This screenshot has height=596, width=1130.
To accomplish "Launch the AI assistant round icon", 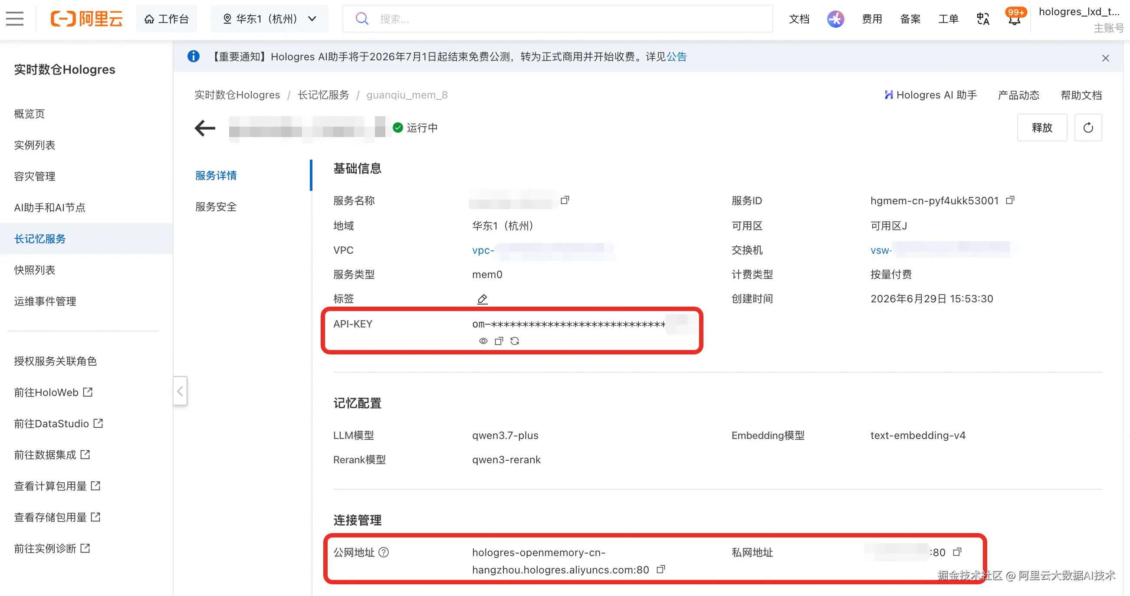I will [x=835, y=19].
